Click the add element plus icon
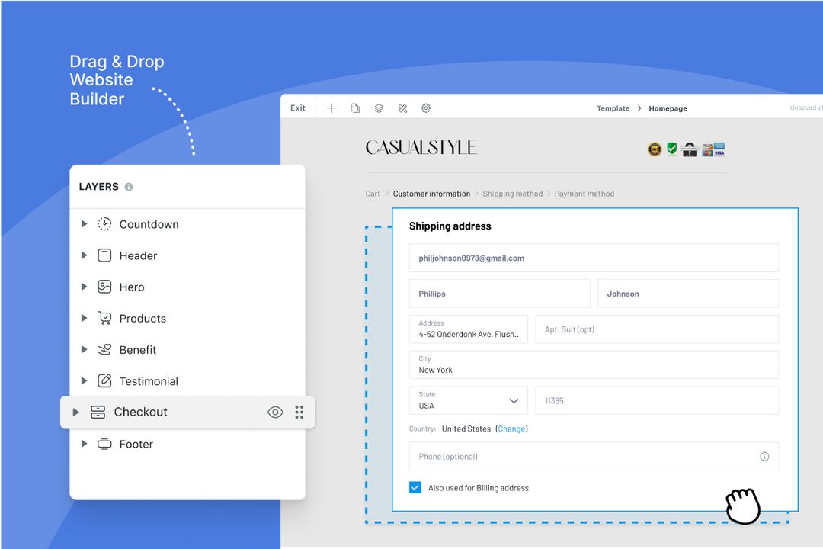This screenshot has height=549, width=823. 331,108
